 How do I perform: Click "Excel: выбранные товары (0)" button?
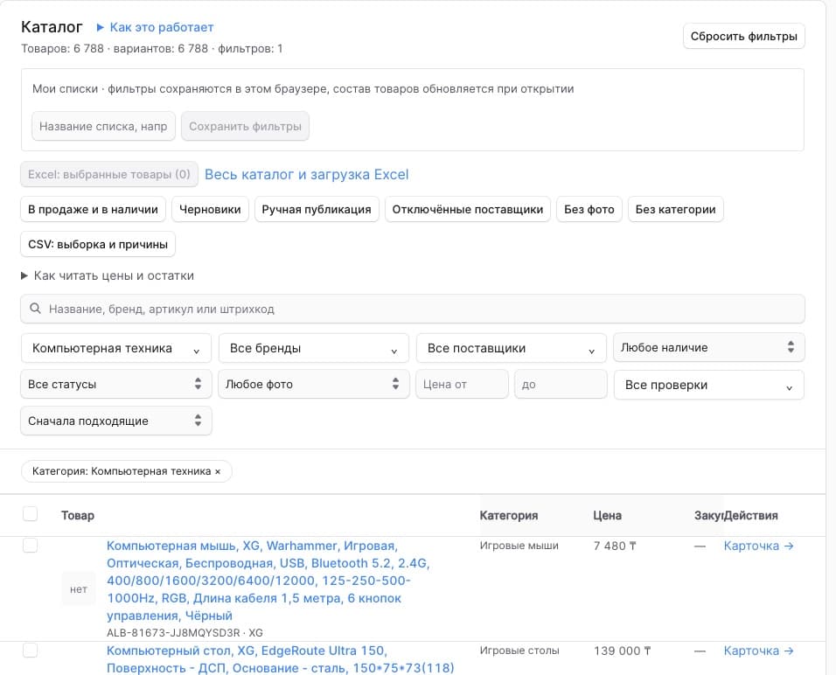tap(109, 174)
